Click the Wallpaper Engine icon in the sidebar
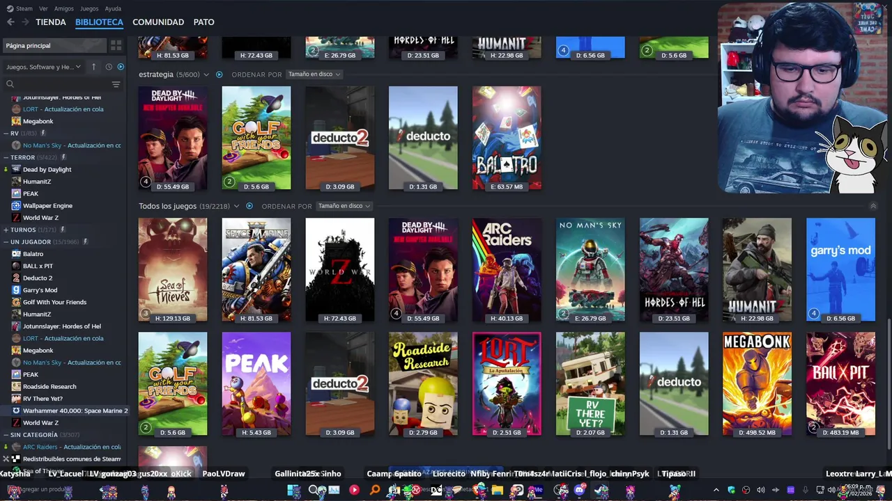The image size is (892, 501). [16, 205]
